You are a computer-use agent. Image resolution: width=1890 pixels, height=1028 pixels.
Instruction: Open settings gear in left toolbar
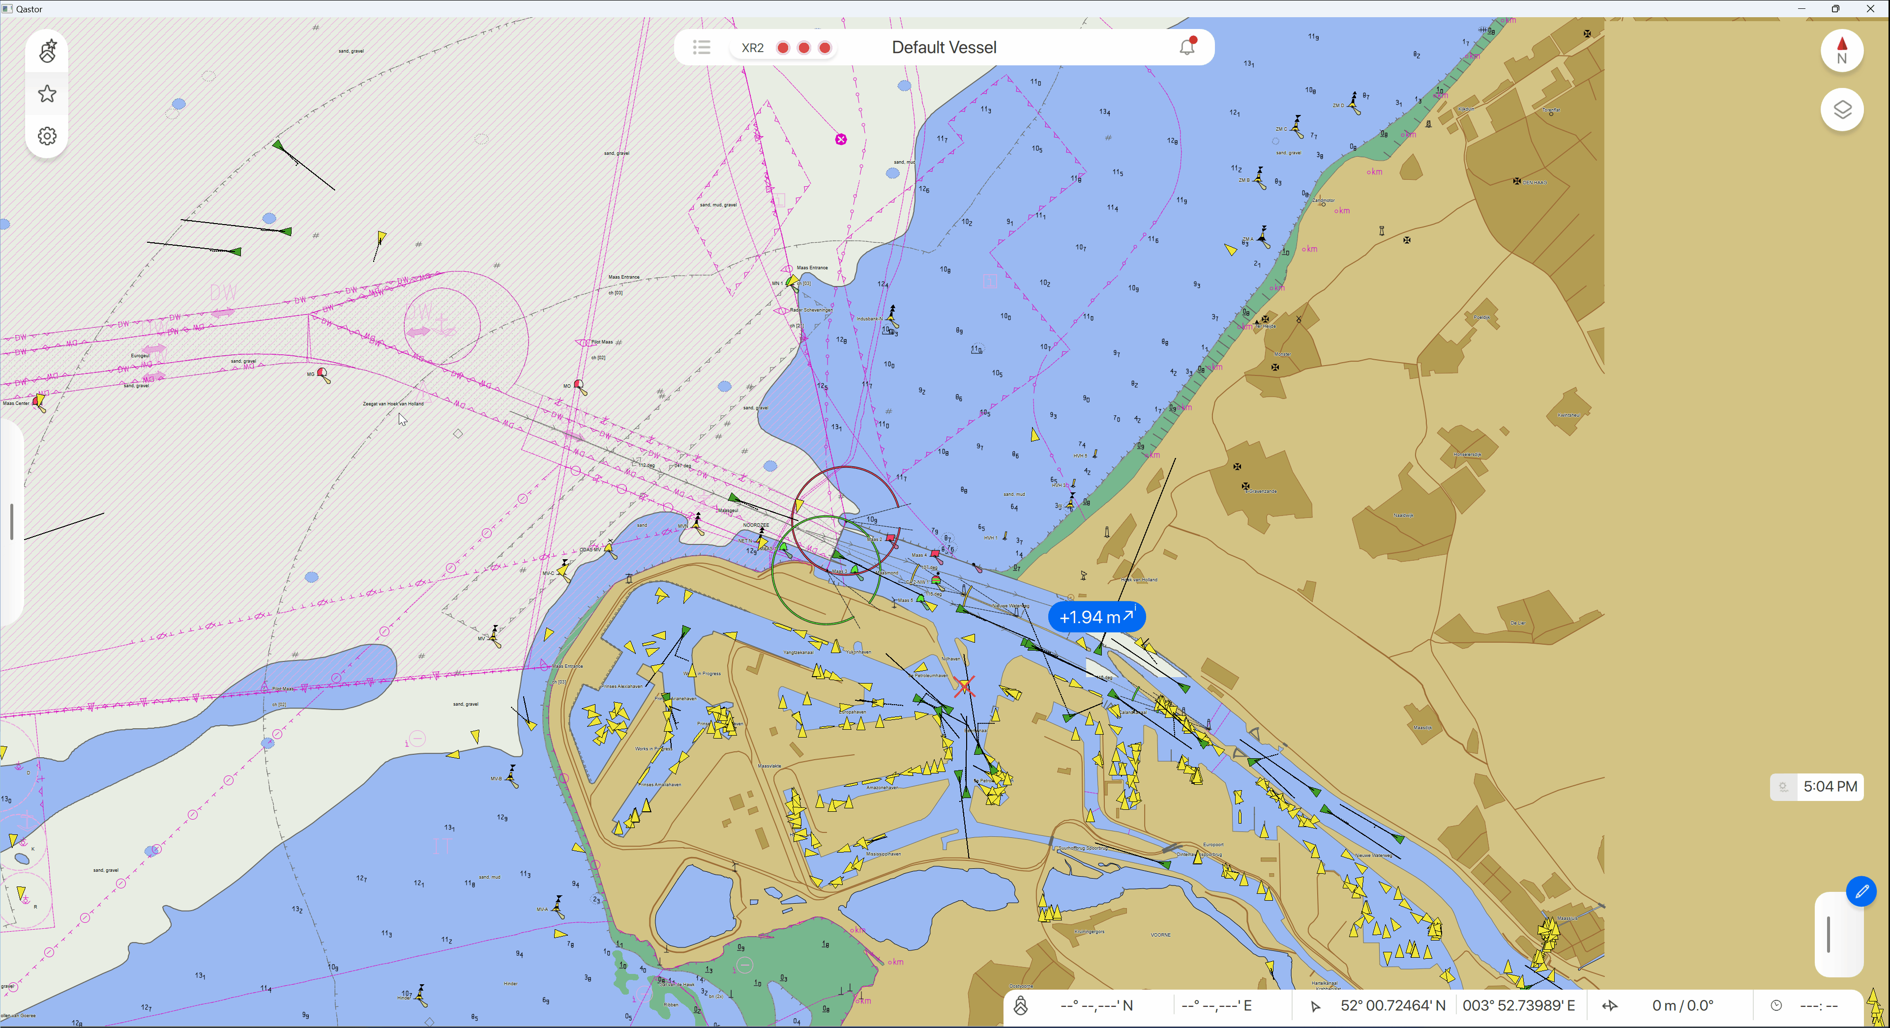[x=48, y=137]
